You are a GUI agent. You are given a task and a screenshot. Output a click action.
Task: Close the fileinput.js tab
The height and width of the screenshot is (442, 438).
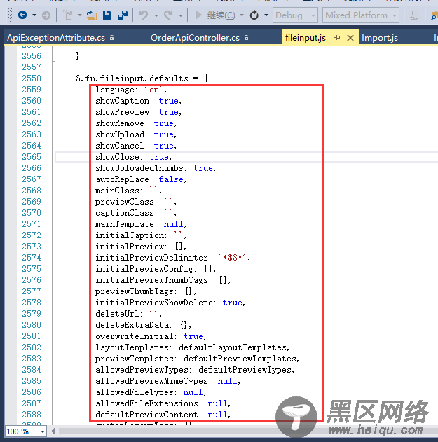[350, 38]
